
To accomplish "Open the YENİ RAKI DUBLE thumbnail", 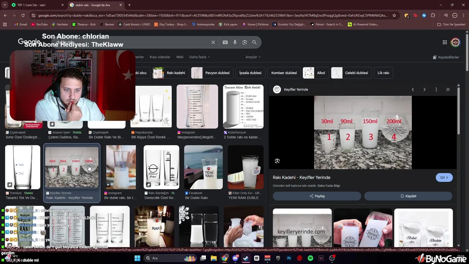I will (245, 167).
